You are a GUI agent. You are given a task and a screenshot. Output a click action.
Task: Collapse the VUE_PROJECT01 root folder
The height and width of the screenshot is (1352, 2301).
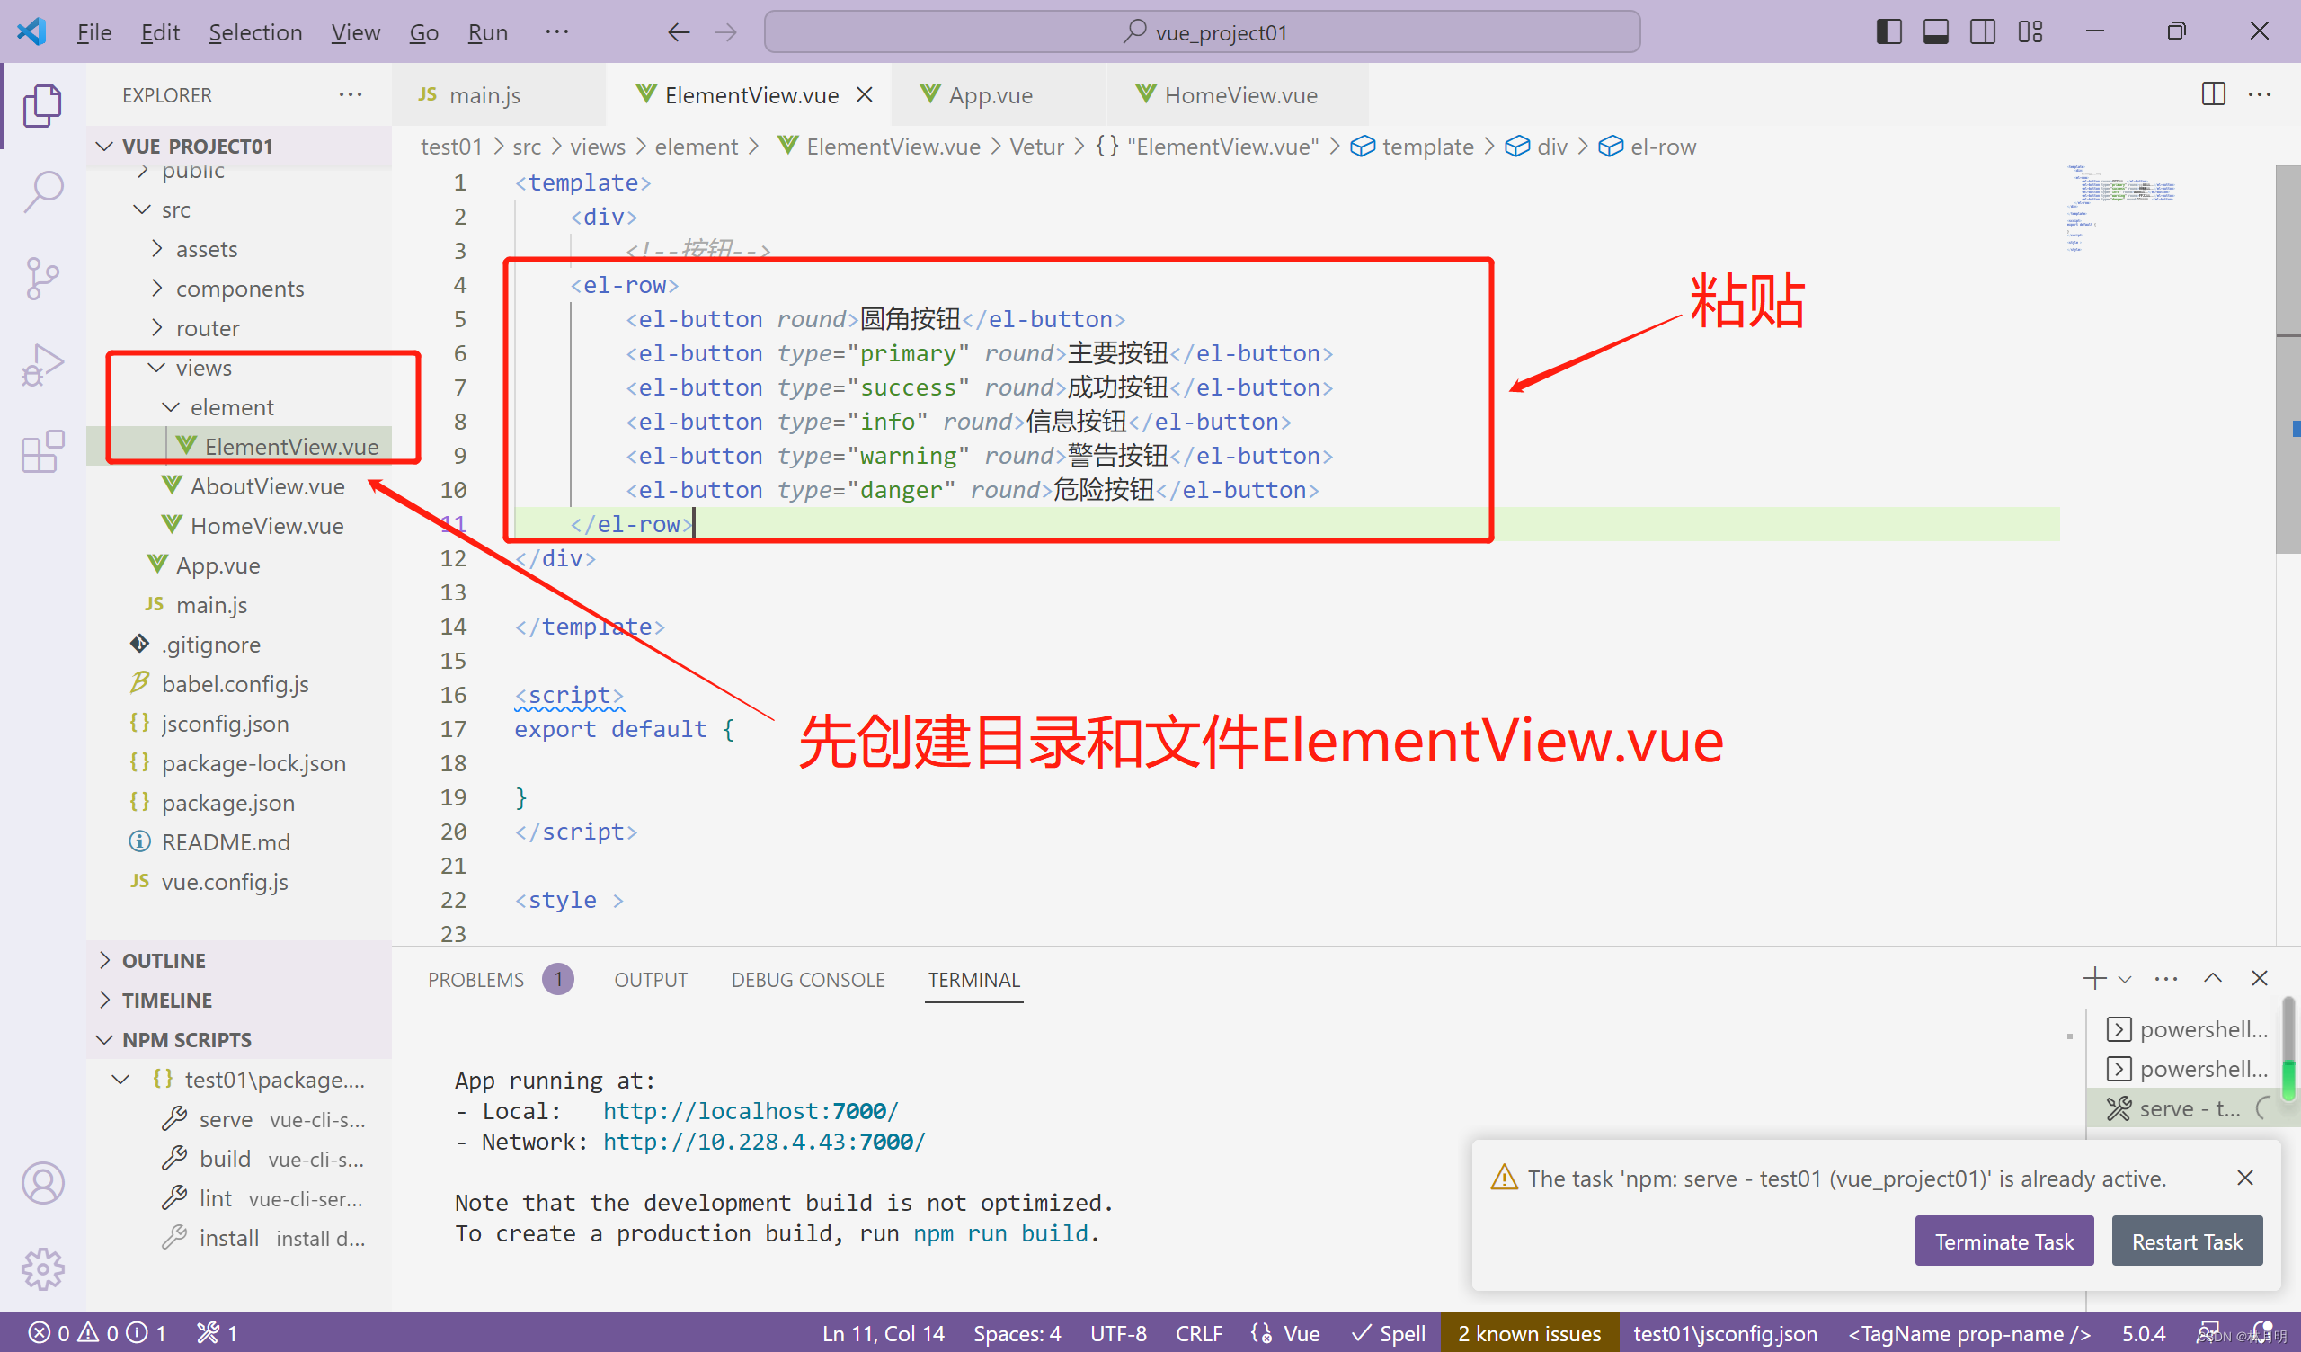click(x=239, y=147)
